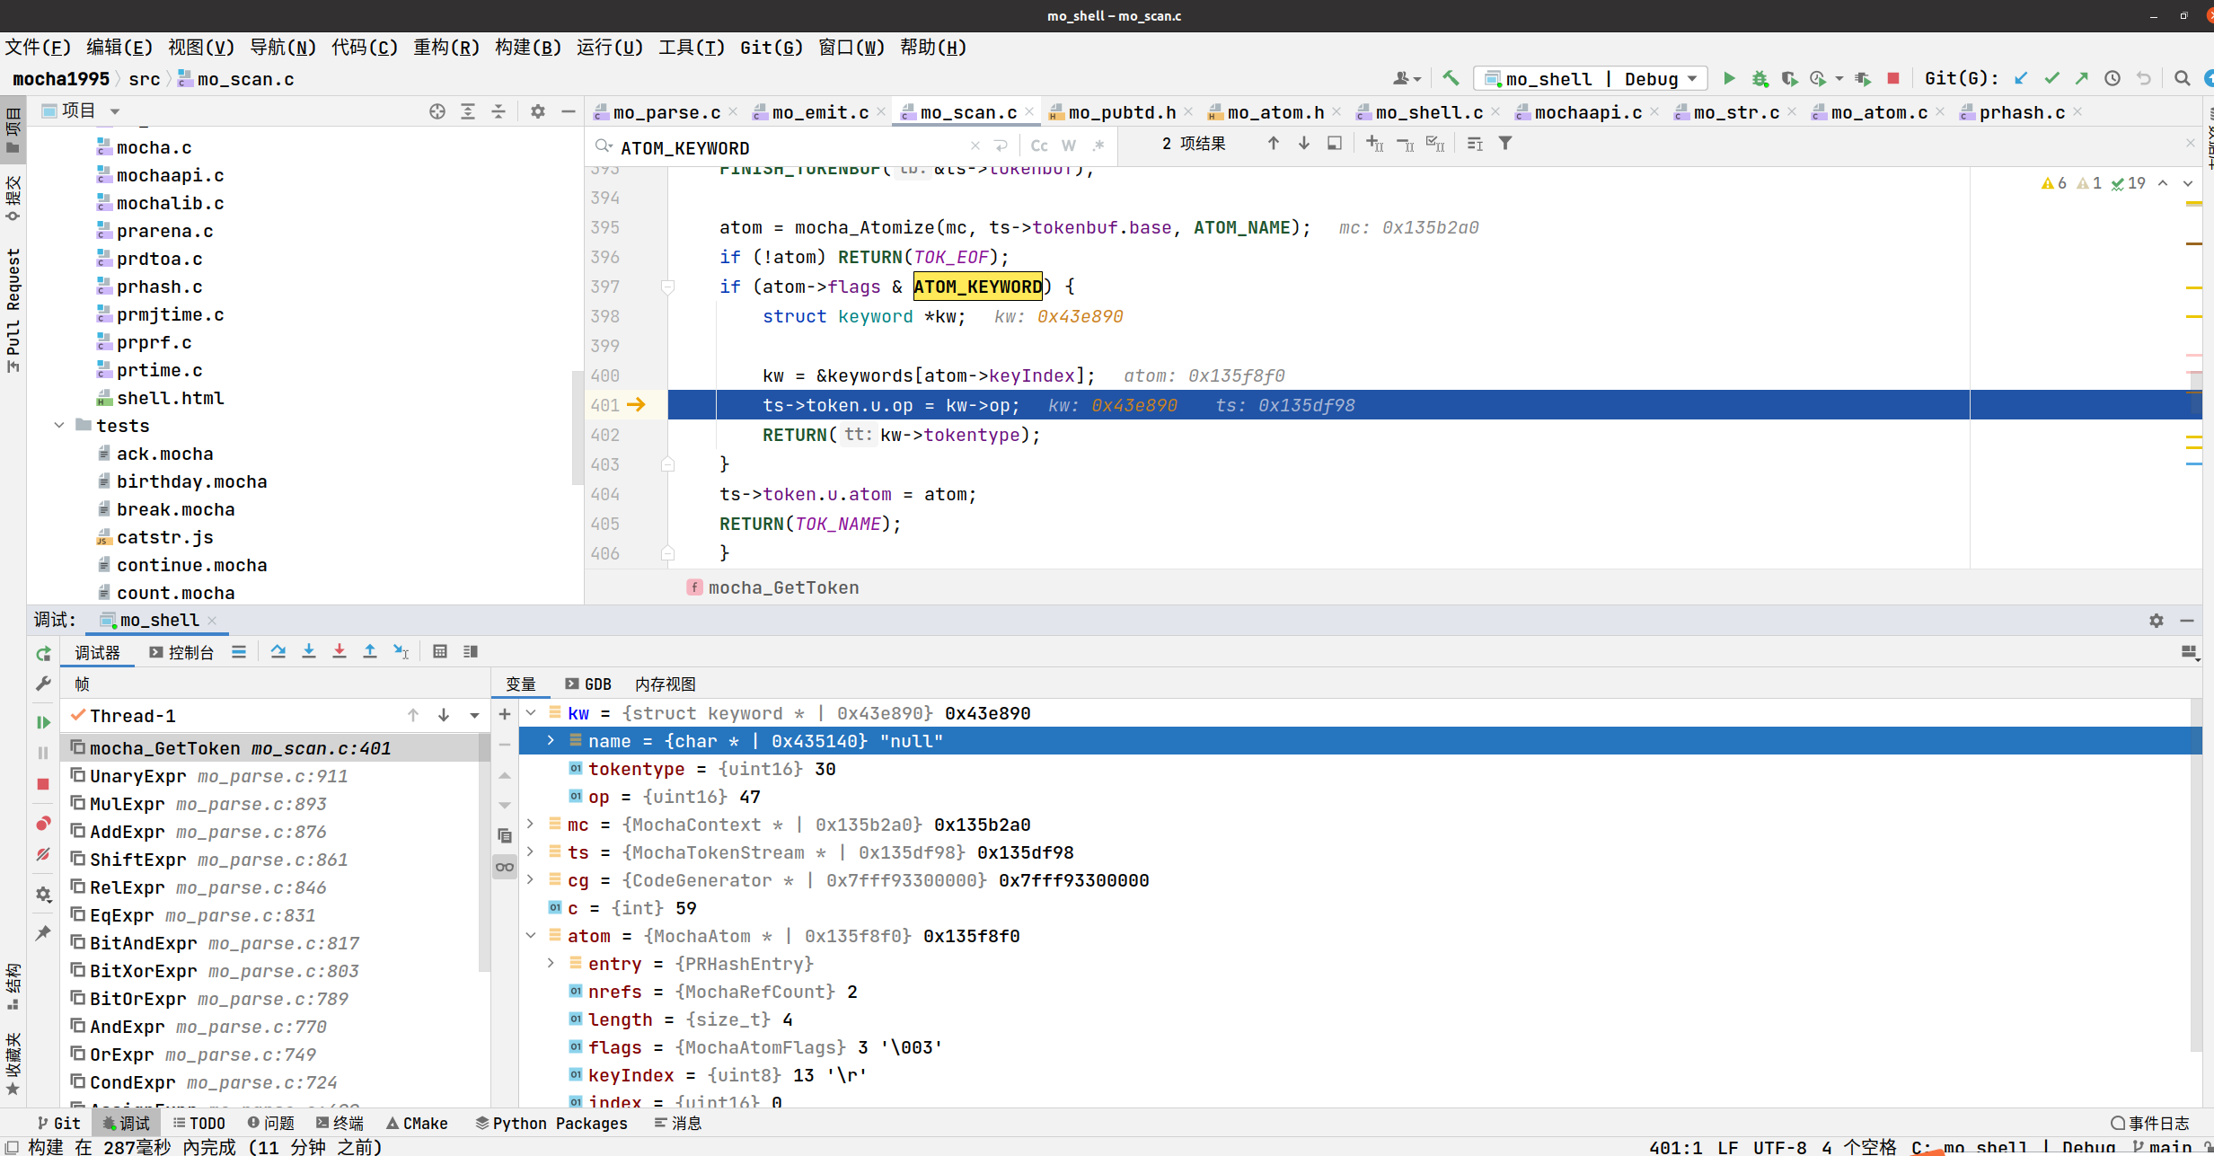Filter search results with funnel icon
The image size is (2214, 1156).
[1505, 144]
